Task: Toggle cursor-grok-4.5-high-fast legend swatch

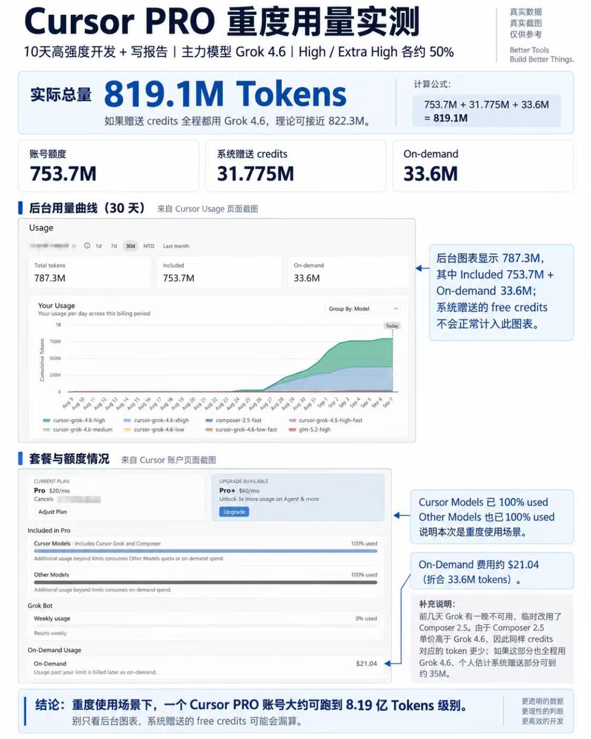Action: pyautogui.click(x=292, y=420)
